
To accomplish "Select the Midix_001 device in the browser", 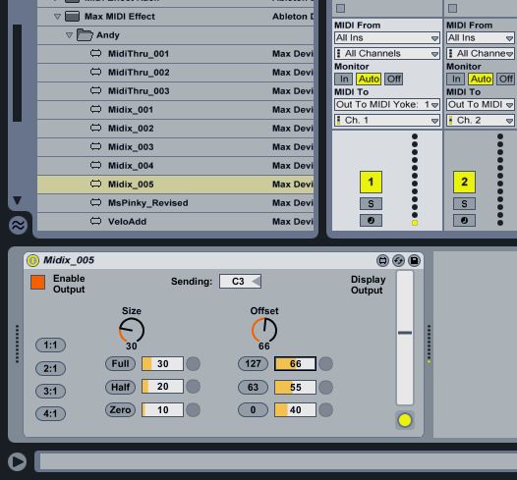I will pos(175,110).
